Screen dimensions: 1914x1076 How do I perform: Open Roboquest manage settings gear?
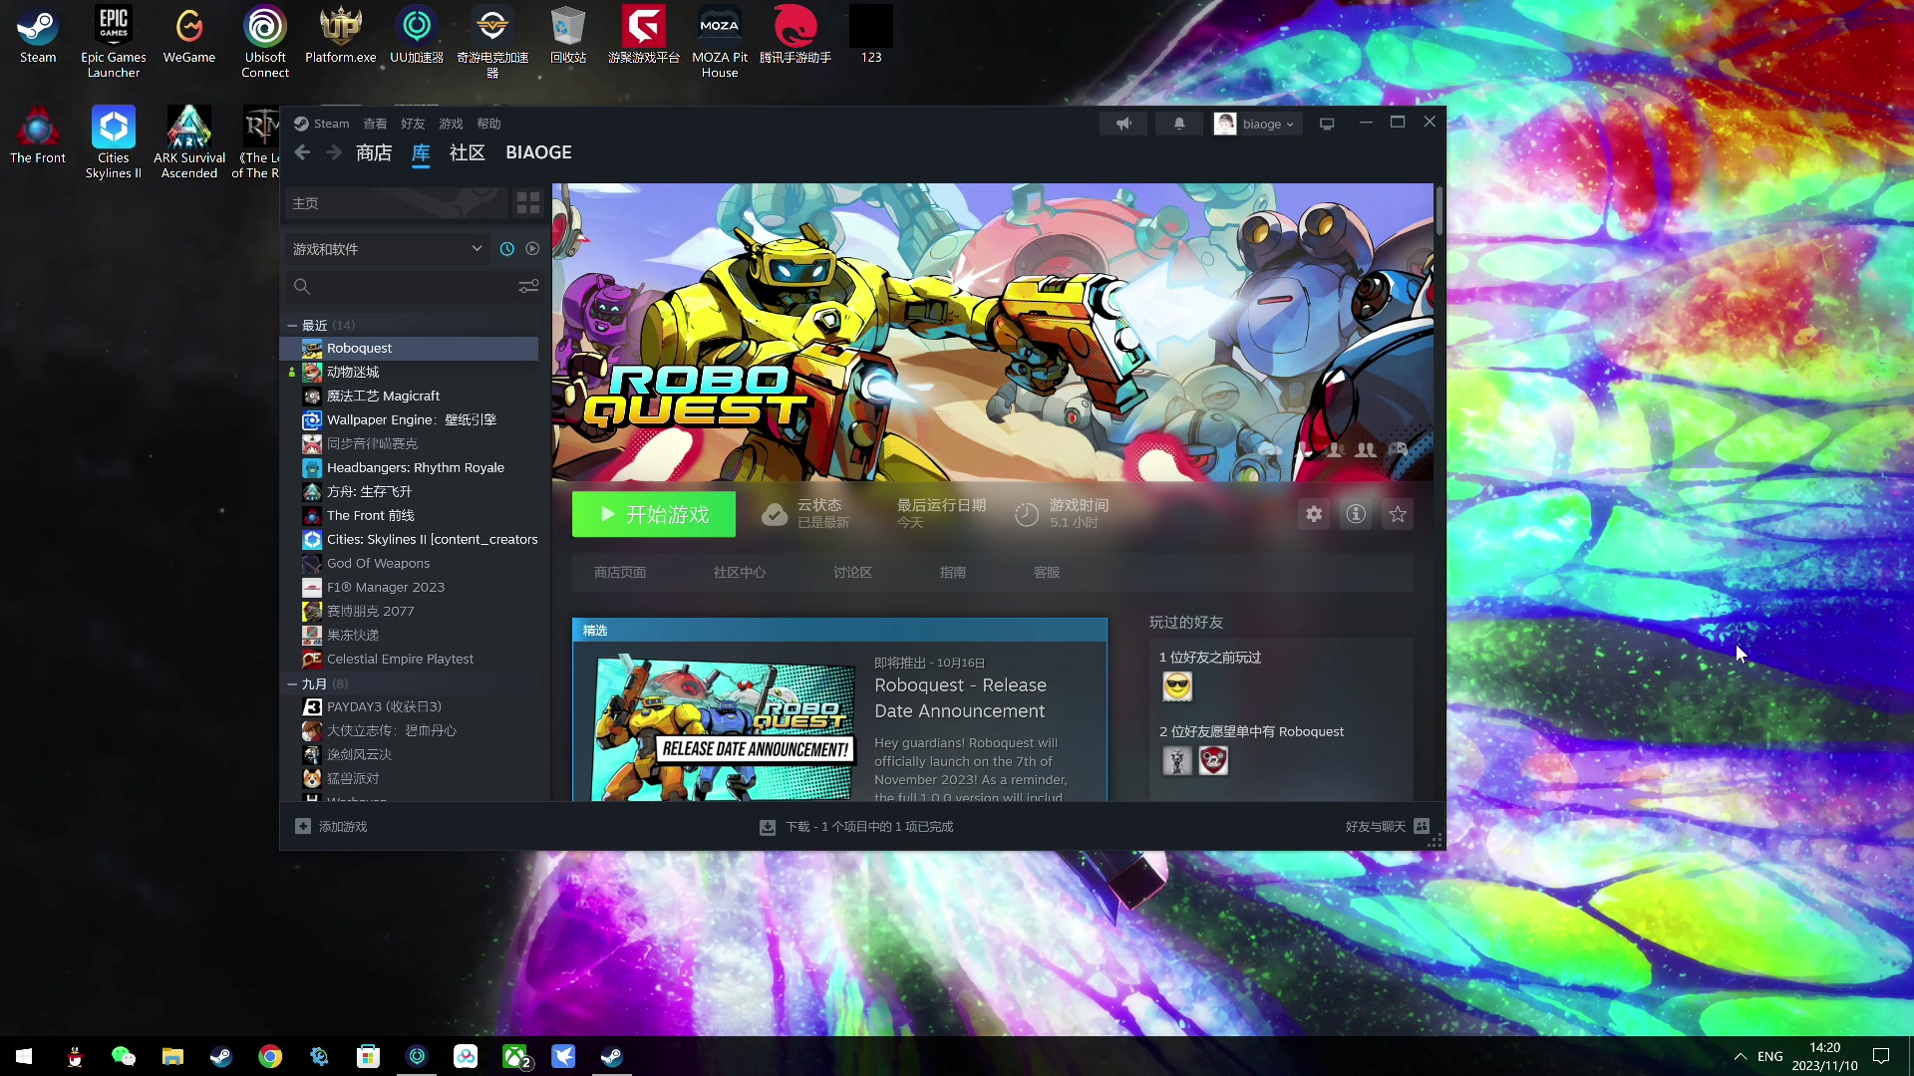tap(1314, 514)
